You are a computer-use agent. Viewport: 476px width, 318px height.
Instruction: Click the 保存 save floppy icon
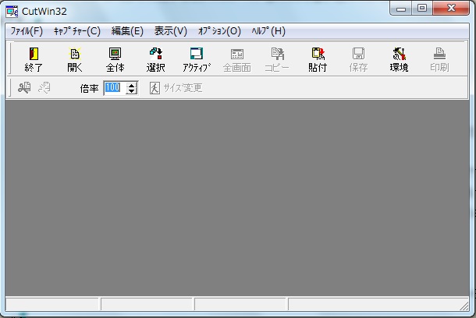coord(358,59)
